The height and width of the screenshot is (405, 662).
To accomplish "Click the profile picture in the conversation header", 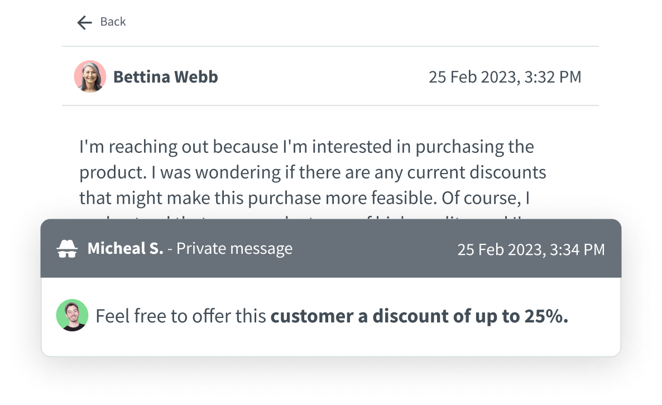I will [90, 76].
